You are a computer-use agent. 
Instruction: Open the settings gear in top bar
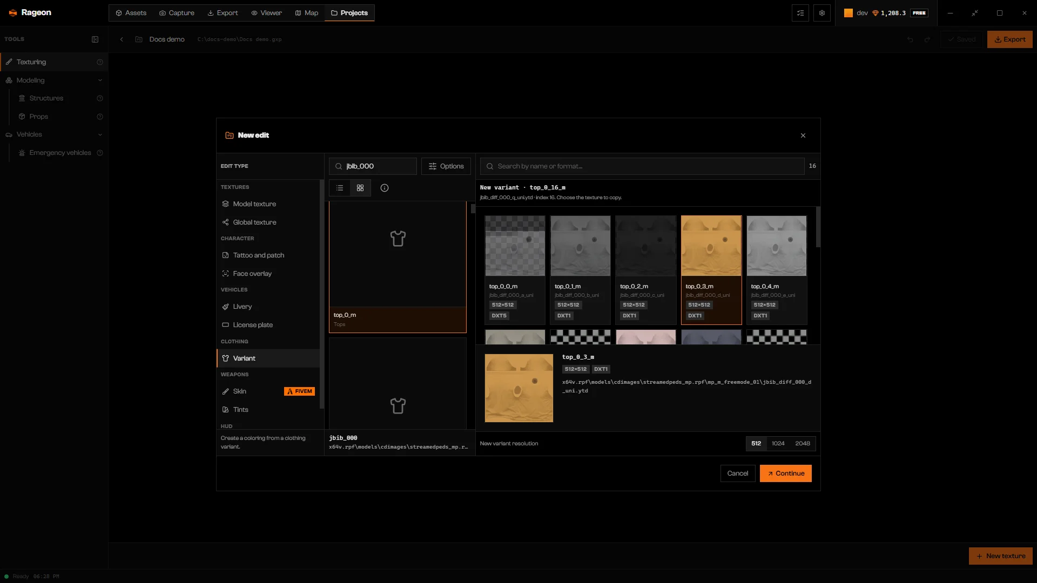point(821,13)
